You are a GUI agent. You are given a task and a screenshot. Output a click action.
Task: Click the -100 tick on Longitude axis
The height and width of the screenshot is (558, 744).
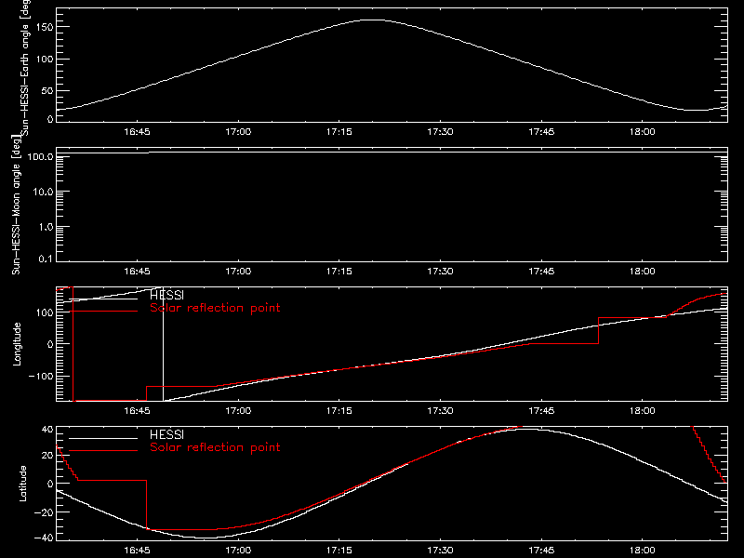41,376
